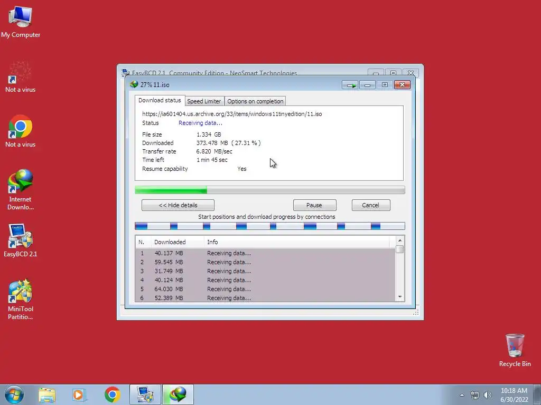Close the 11.iso download dialog
541x405 pixels.
coord(402,85)
